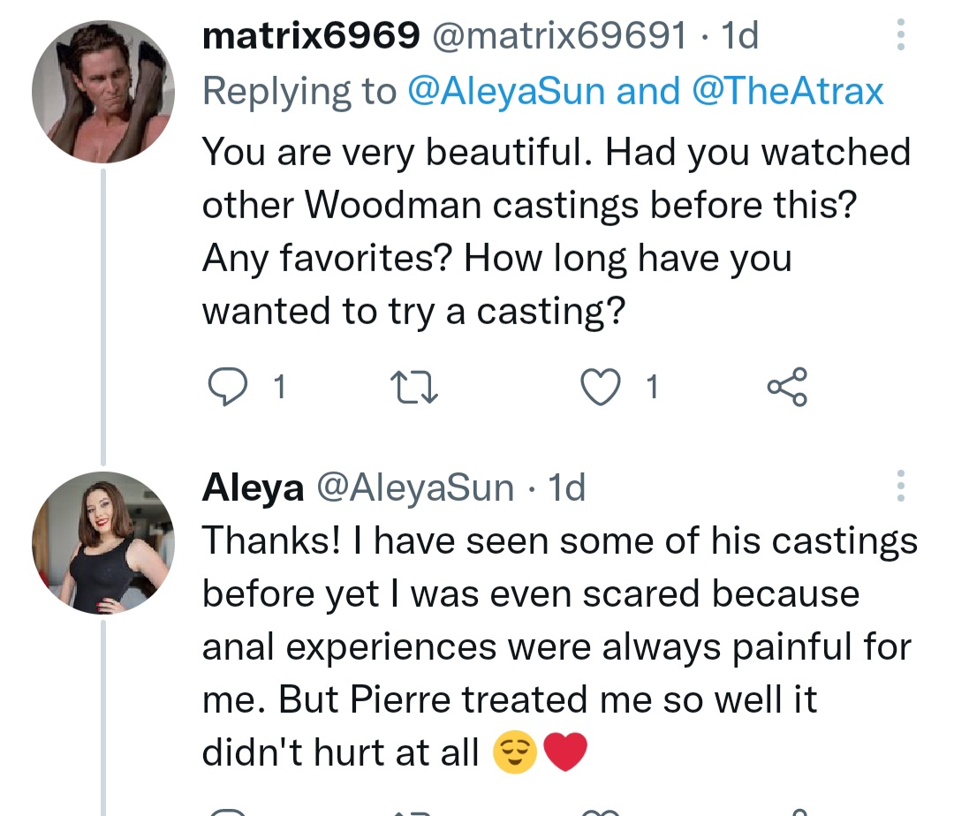Open matrix6969's profile picture
The height and width of the screenshot is (816, 954).
102,92
